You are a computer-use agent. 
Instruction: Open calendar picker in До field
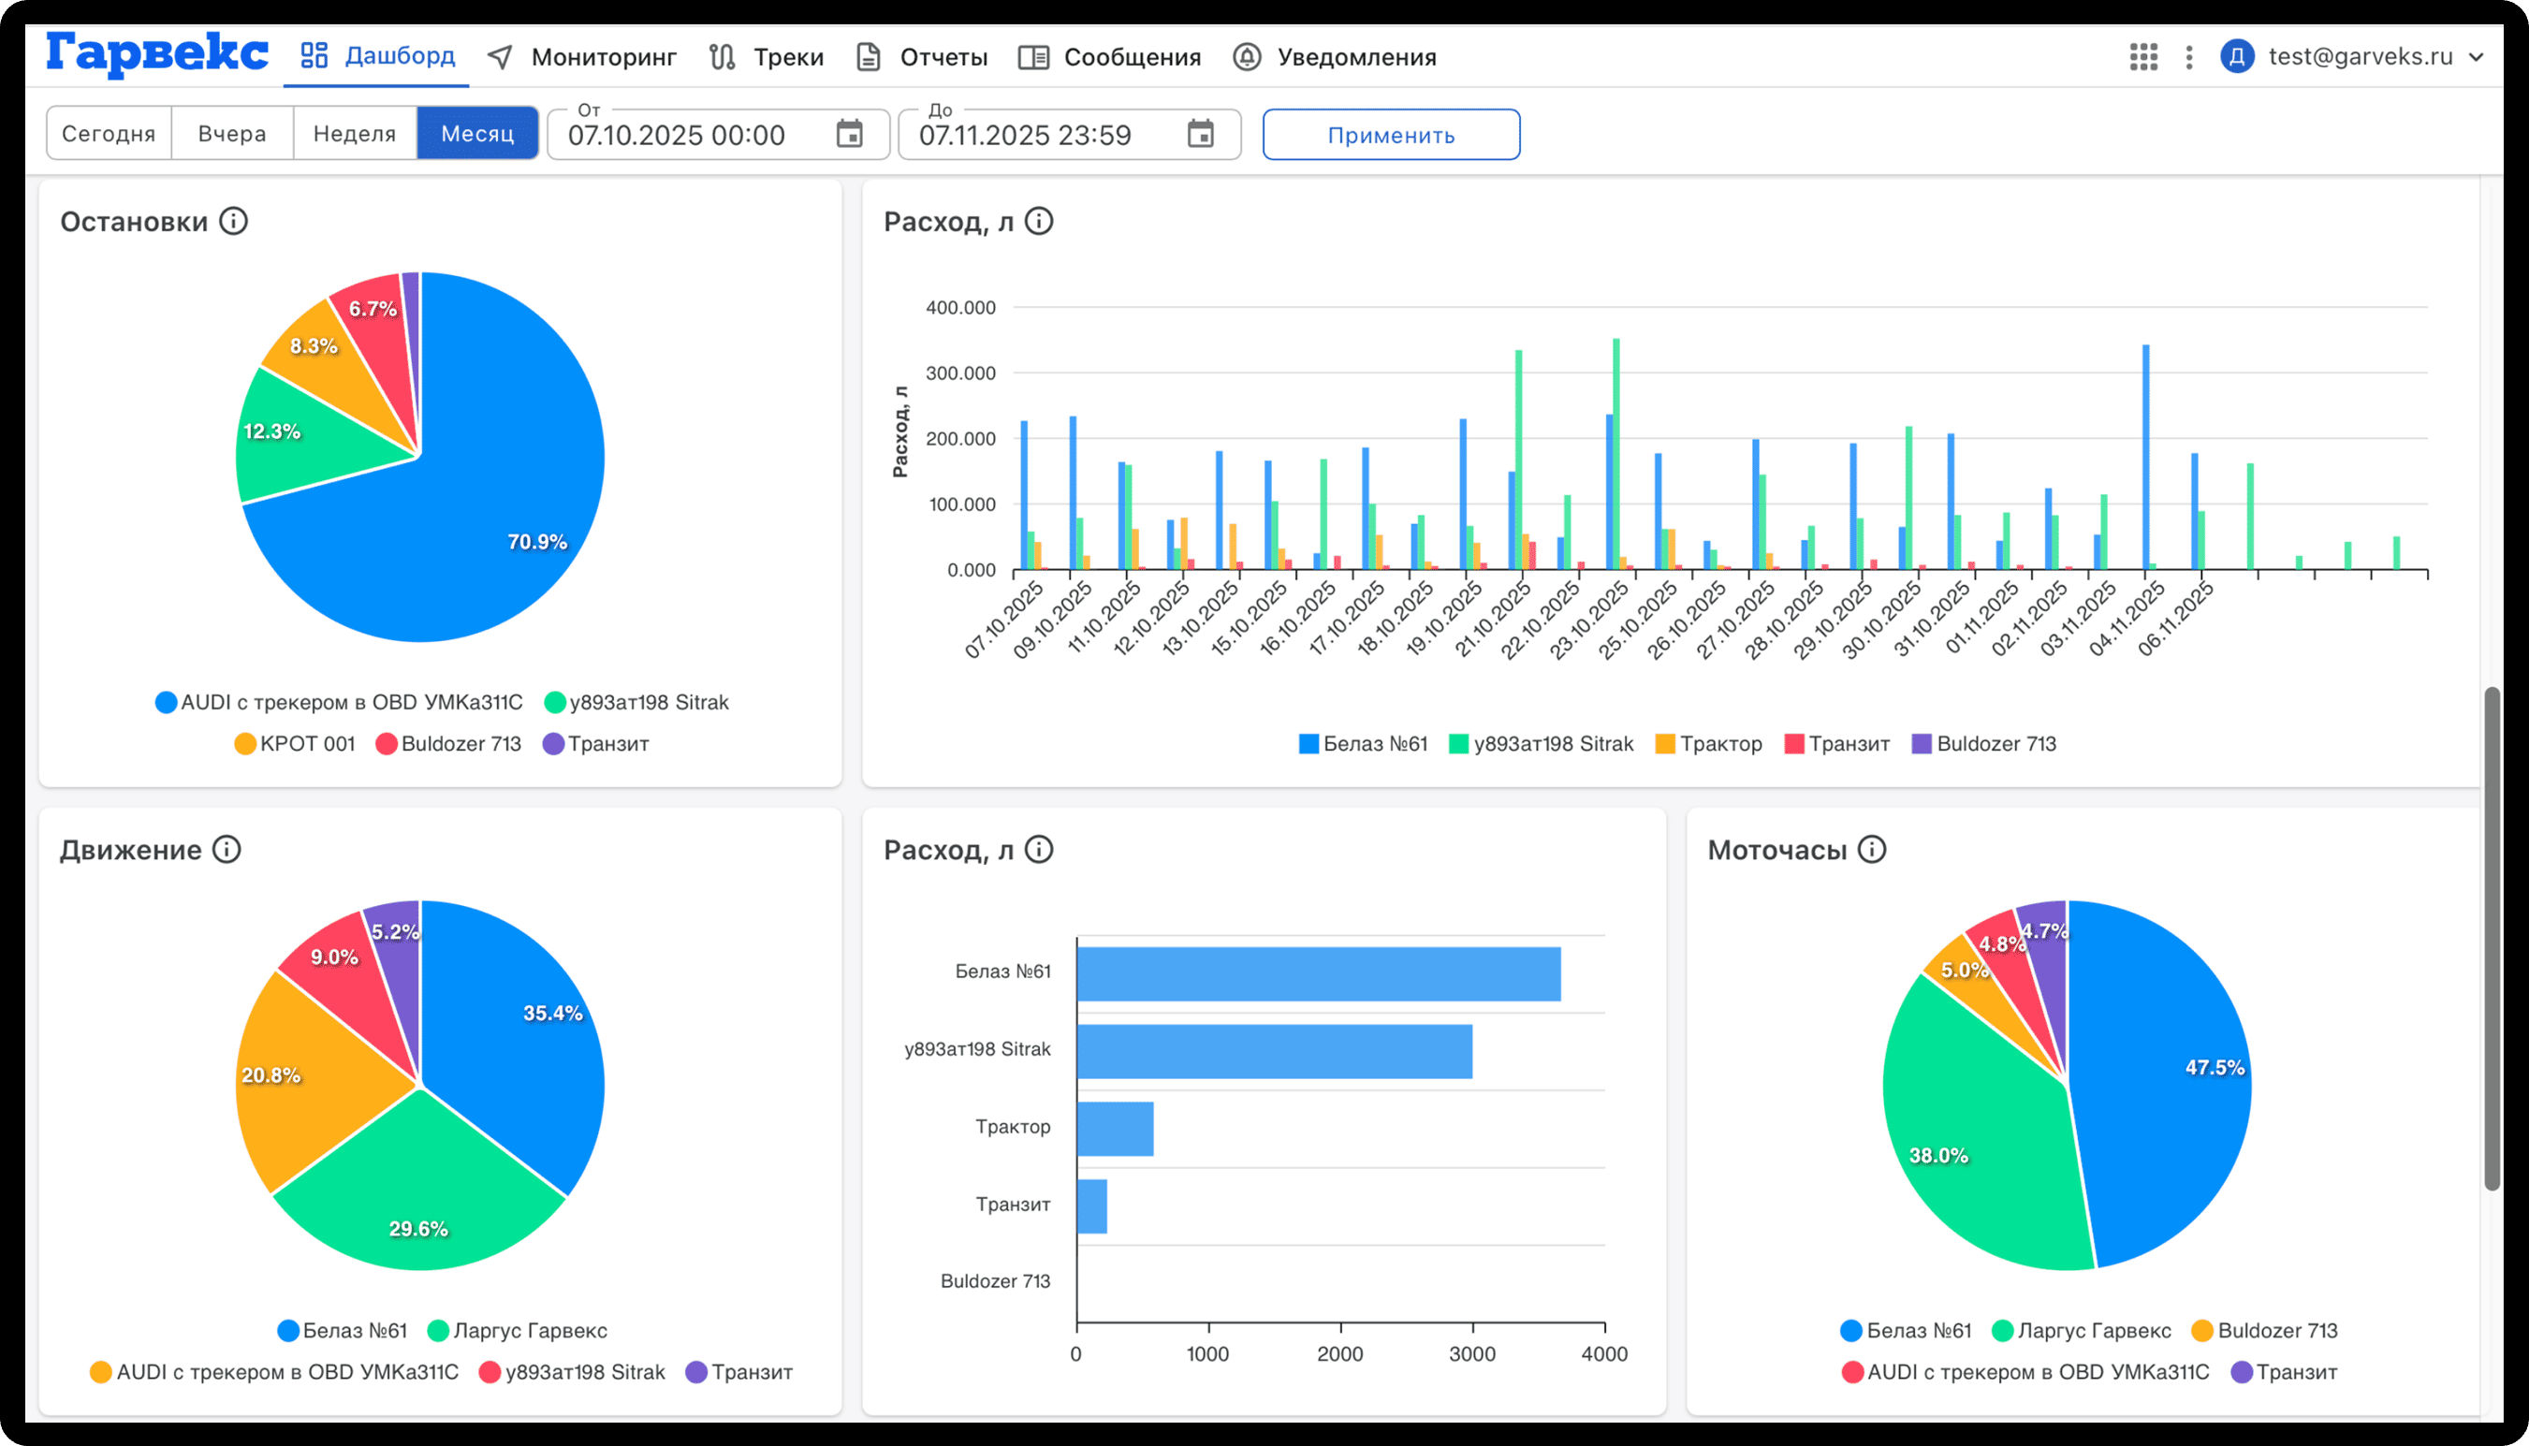(1201, 134)
